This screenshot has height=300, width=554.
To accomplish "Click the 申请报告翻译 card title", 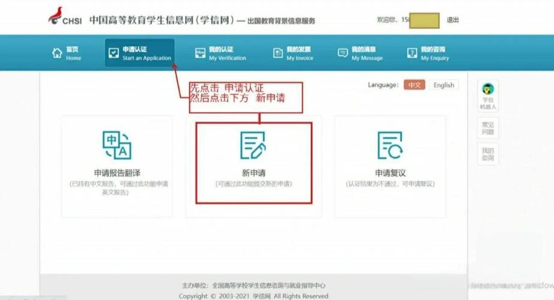I will coord(117,173).
